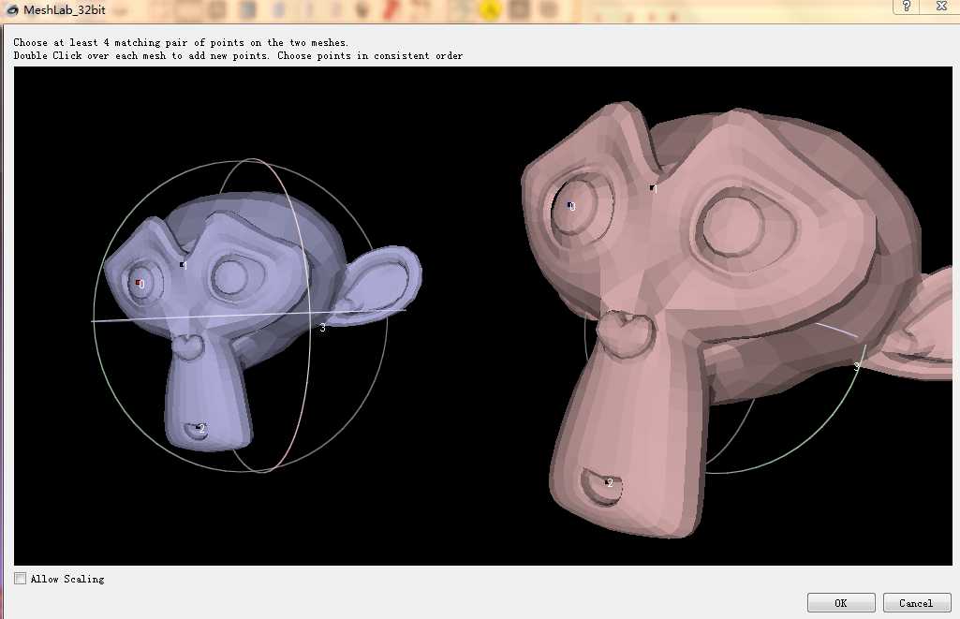Select point 3 beside the pink mesh
This screenshot has height=619, width=960.
point(857,366)
